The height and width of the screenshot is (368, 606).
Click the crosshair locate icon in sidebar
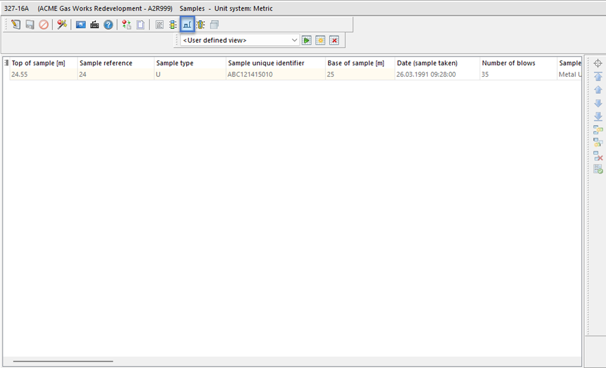[x=598, y=63]
